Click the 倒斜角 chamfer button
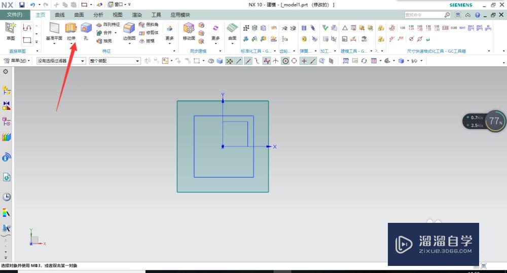The image size is (507, 273). 149,24
